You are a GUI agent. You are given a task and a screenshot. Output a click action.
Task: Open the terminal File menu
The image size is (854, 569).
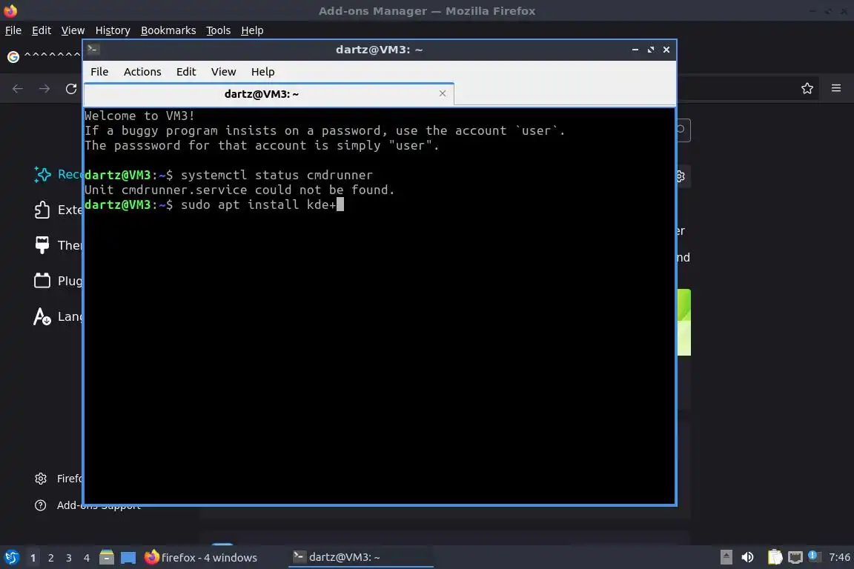click(99, 72)
